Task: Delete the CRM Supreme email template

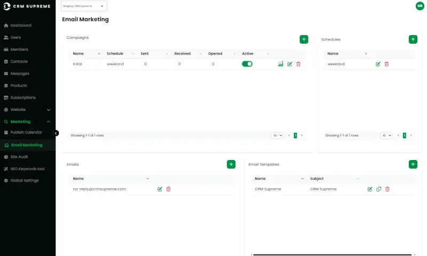Action: [x=388, y=189]
